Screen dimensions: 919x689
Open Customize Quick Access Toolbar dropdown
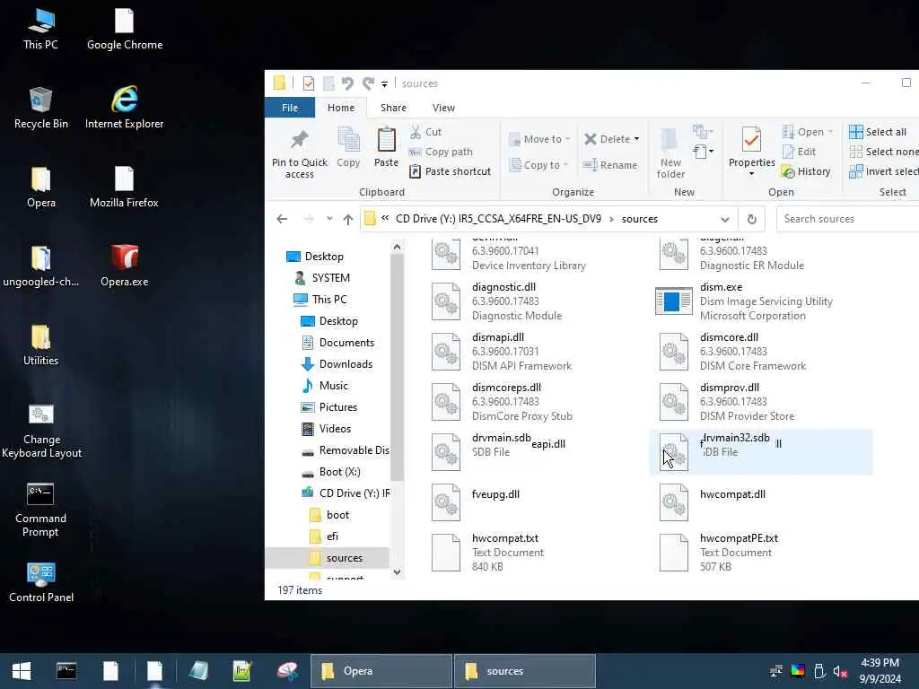pos(384,83)
